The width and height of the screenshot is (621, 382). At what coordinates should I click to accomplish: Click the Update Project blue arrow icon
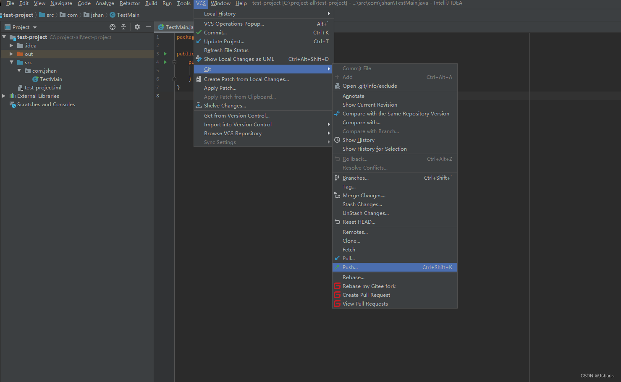click(199, 41)
